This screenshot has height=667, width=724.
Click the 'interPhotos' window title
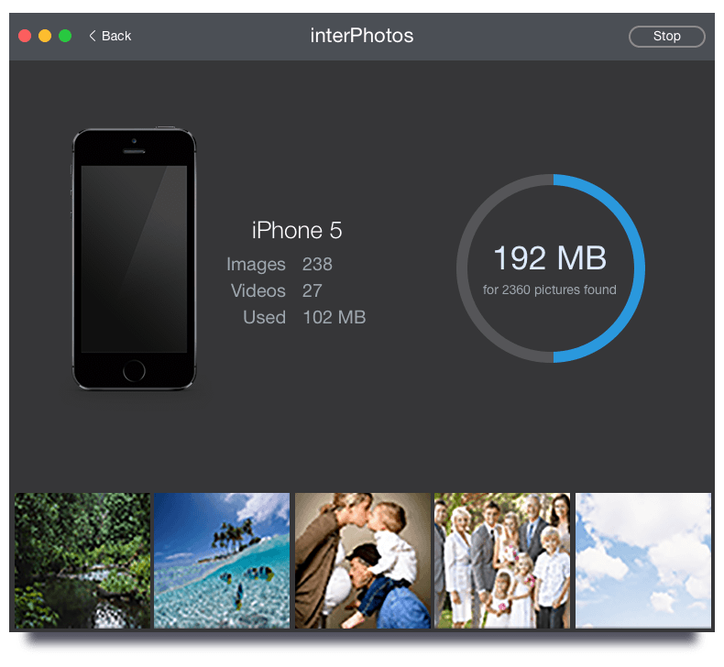tap(361, 36)
